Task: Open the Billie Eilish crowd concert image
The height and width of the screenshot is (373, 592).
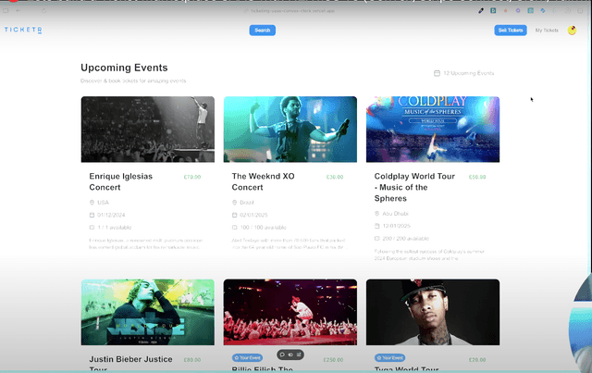Action: [290, 312]
